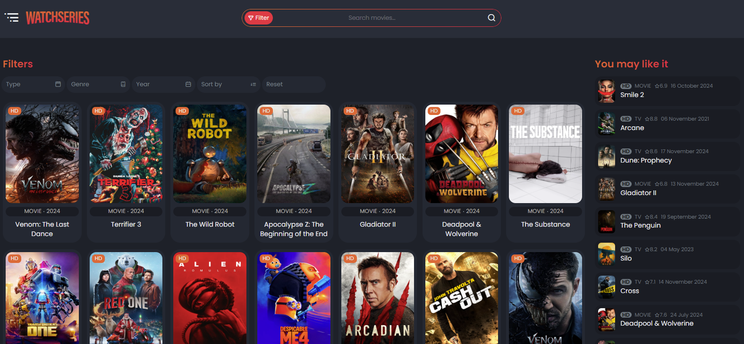Click the star rating 6.9 on Smile 2
The image size is (744, 344).
pos(661,86)
